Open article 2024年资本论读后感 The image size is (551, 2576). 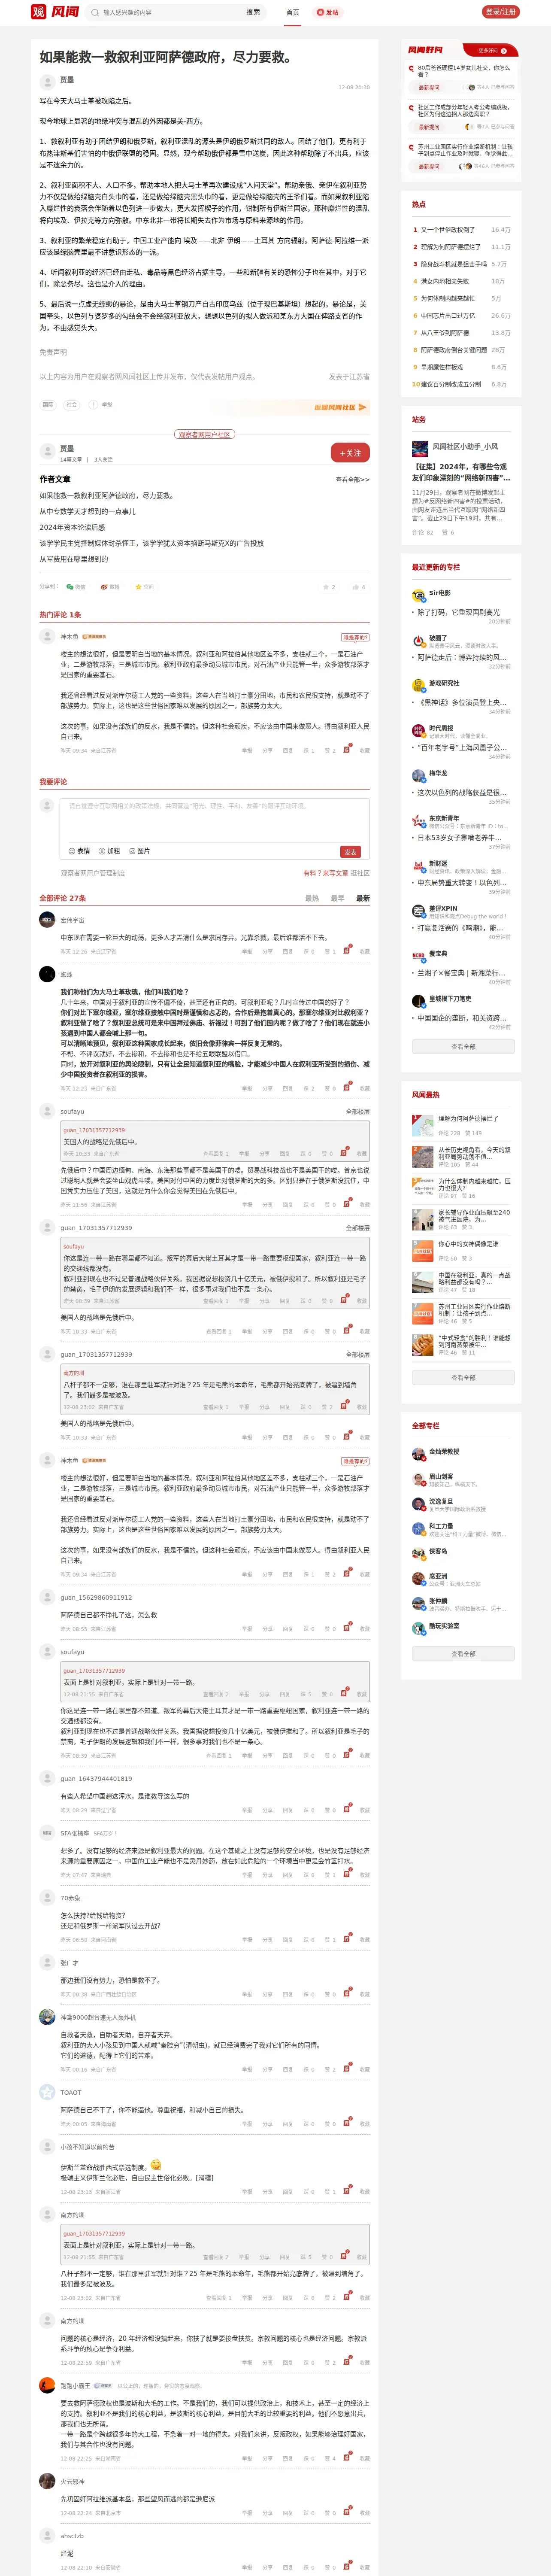pos(72,527)
